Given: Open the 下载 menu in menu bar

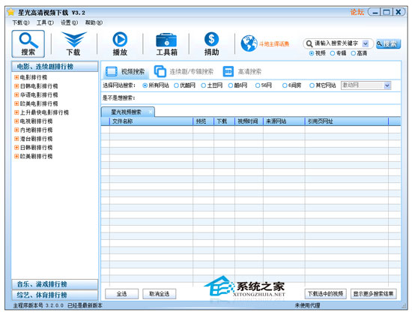Looking at the screenshot, I should [x=21, y=23].
